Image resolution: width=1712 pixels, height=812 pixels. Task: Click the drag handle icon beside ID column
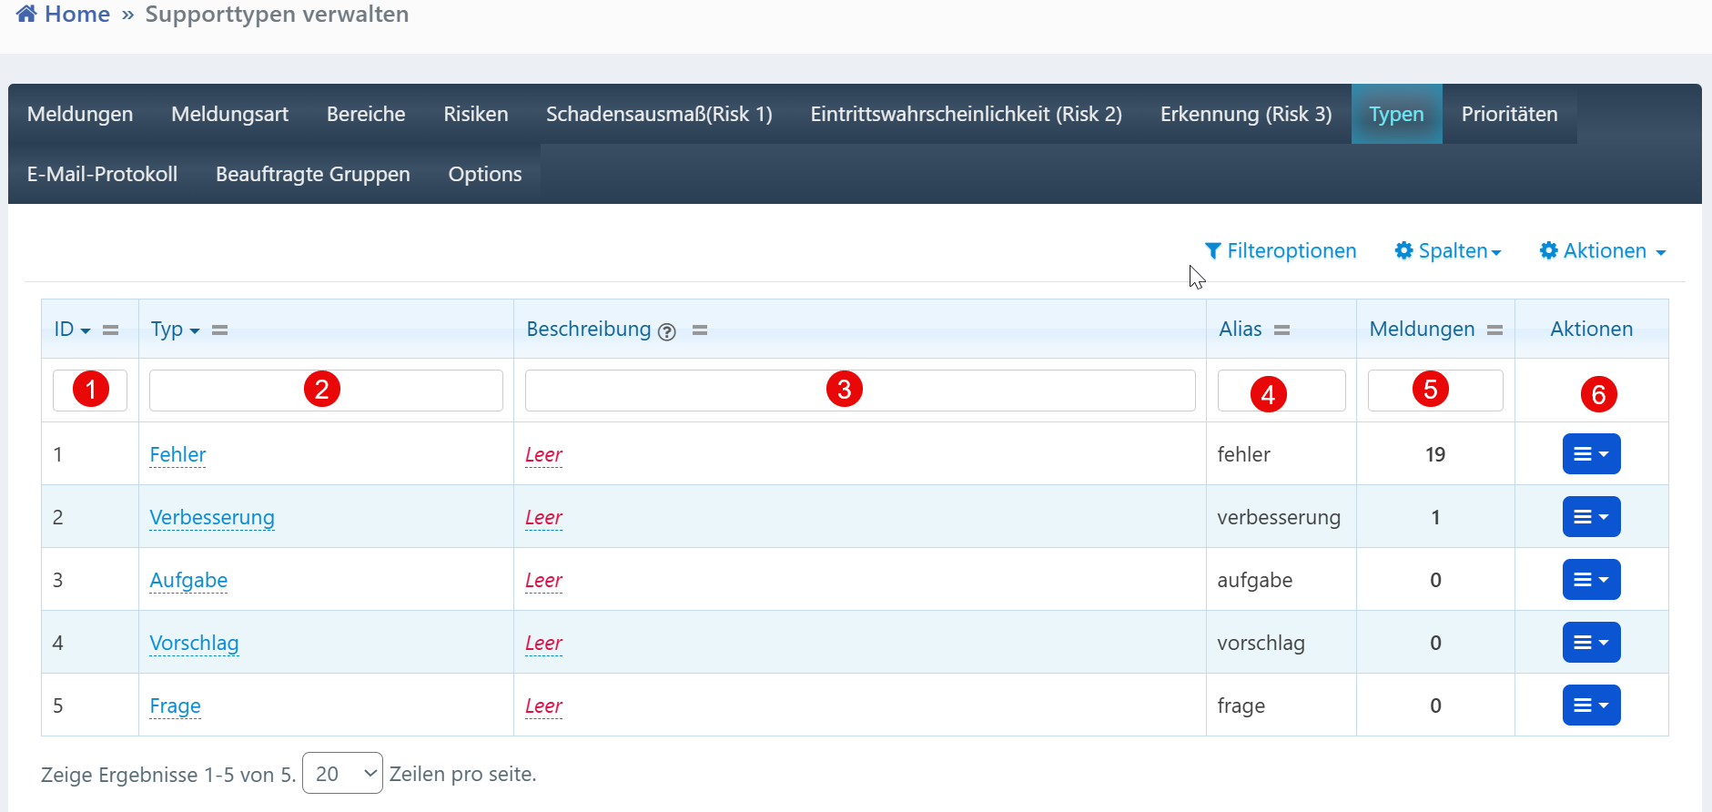pos(111,330)
